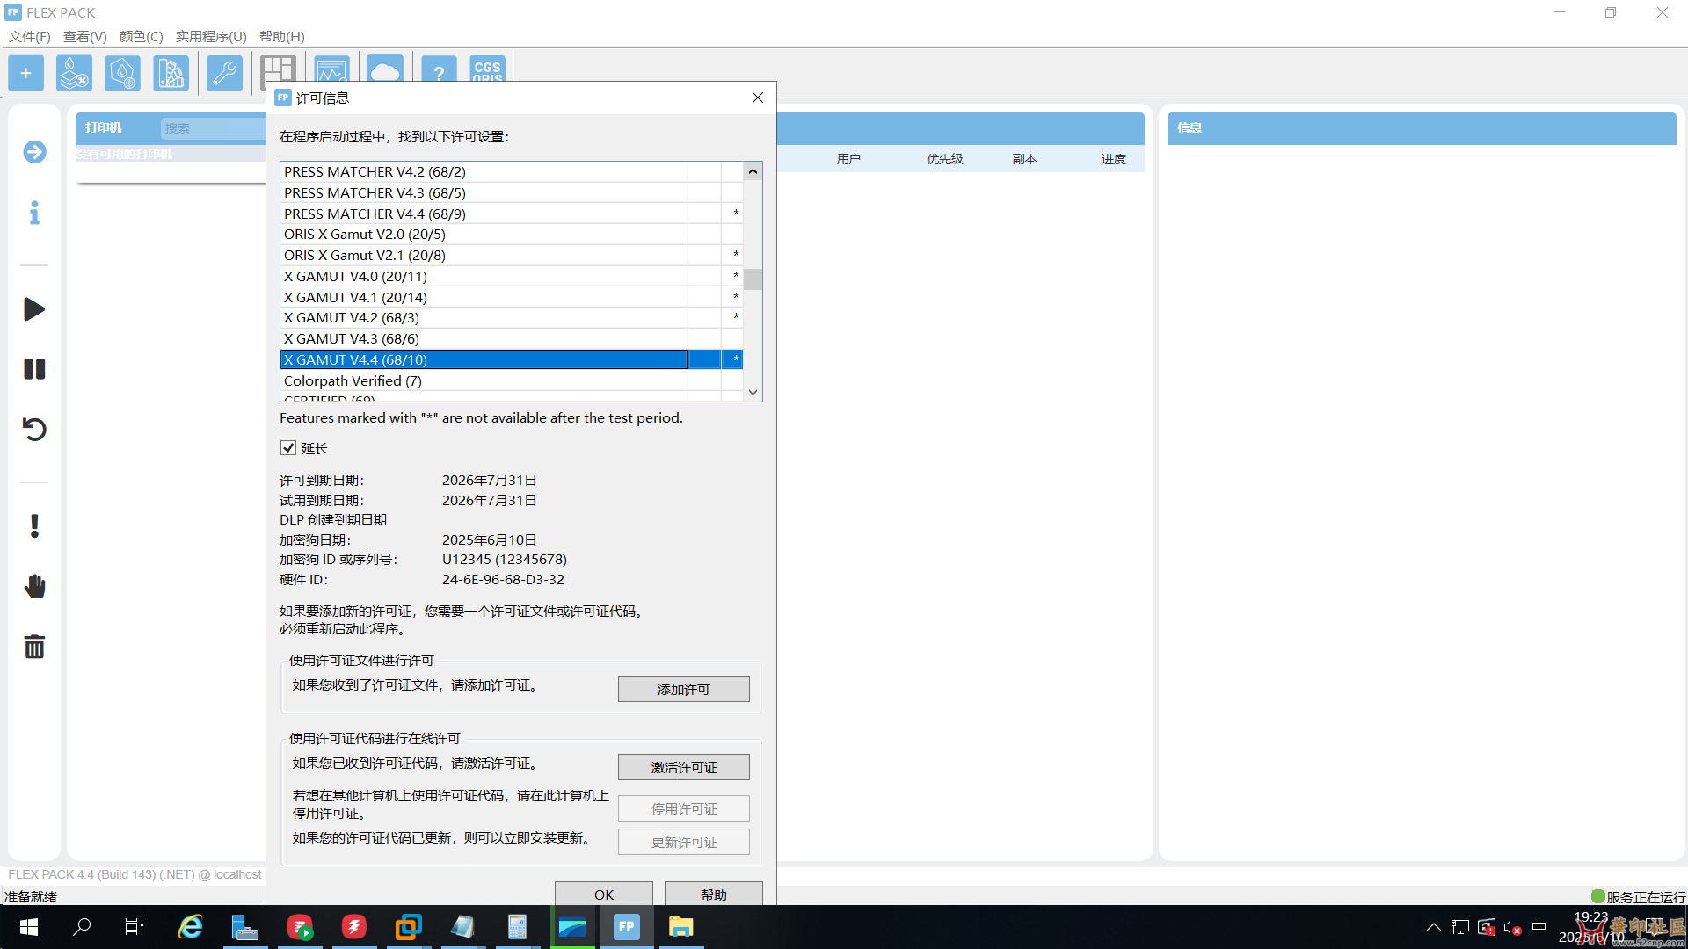Select Colorpath Verified (7) row
This screenshot has width=1688, height=949.
coord(512,380)
